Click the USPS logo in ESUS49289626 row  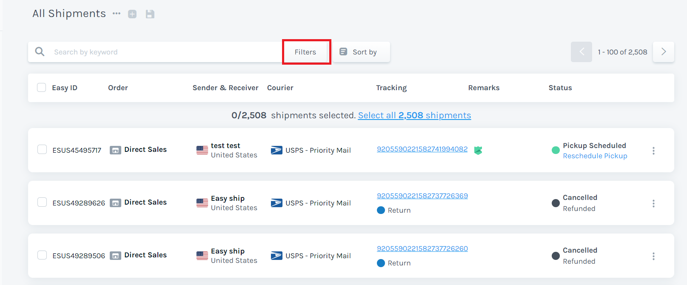(277, 203)
